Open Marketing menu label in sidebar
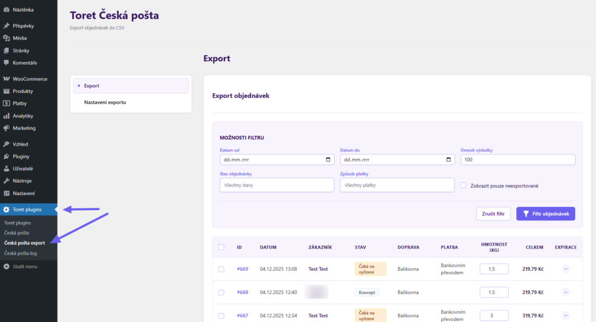This screenshot has height=322, width=596. click(24, 128)
